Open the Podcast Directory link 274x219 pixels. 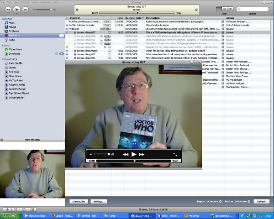pos(237,202)
